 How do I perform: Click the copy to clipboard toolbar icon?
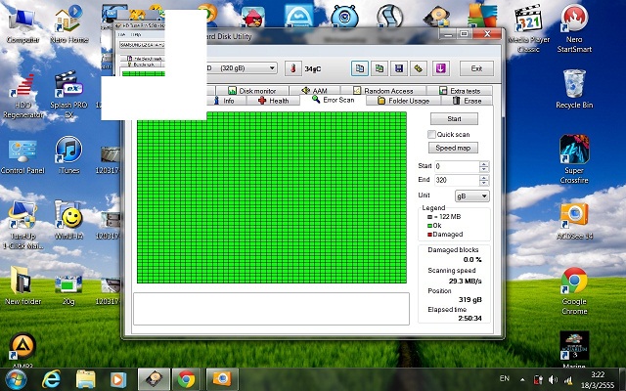coord(358,68)
